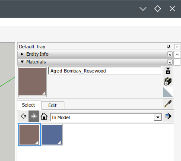Click the In Model home icon
The height and width of the screenshot is (161, 181).
click(44, 116)
